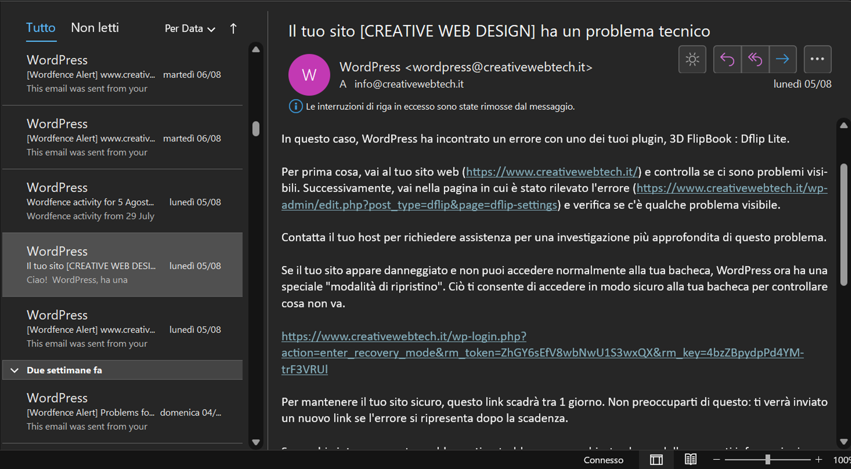Select the 'Tutto' tab
This screenshot has width=851, height=469.
coord(41,26)
